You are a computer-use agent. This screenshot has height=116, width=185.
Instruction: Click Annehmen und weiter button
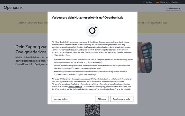(122, 99)
